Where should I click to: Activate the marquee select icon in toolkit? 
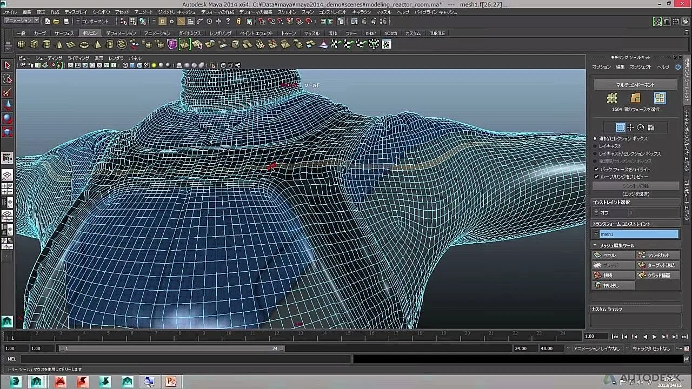(621, 128)
